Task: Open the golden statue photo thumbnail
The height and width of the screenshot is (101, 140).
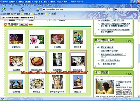Action: pyautogui.click(x=78, y=82)
